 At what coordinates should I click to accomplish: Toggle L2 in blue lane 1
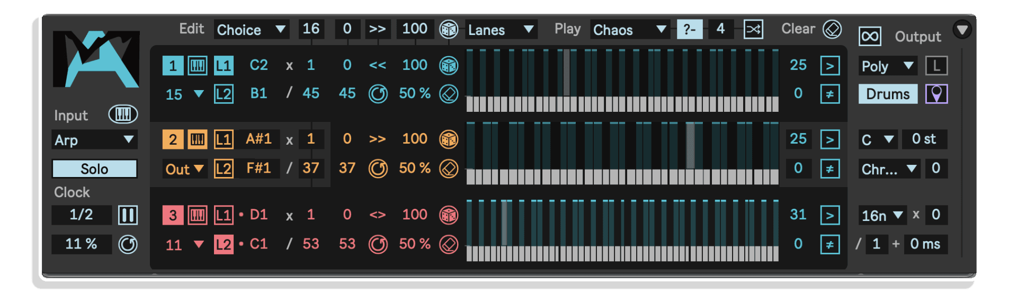224,94
